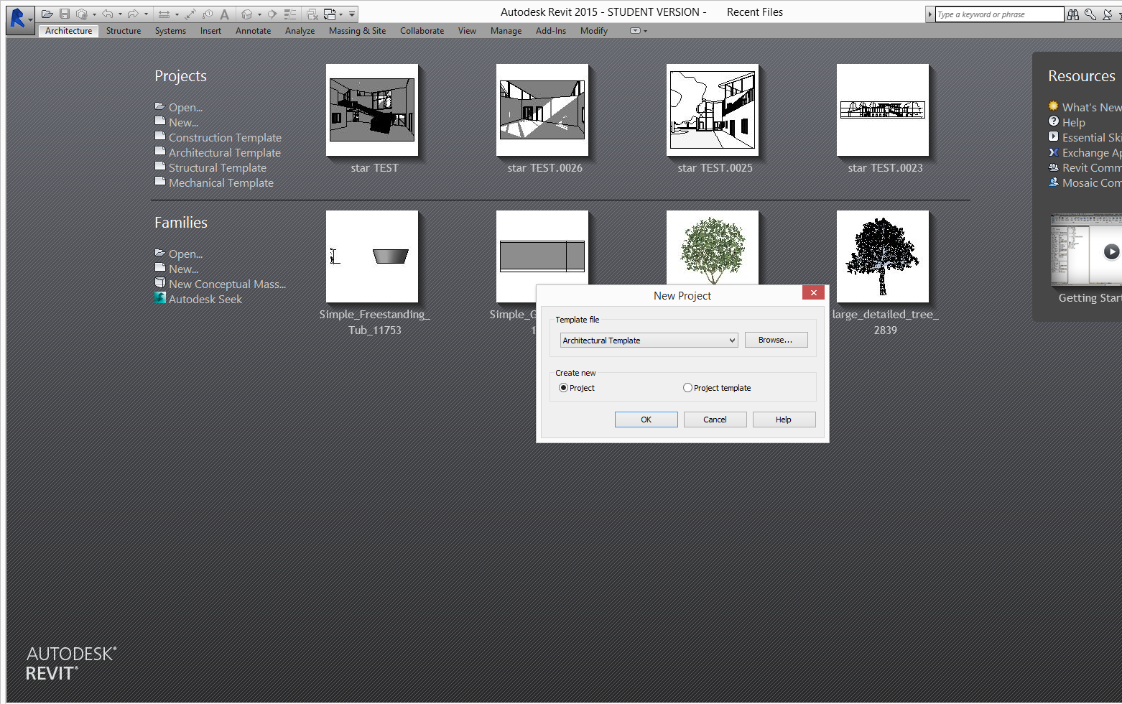The height and width of the screenshot is (704, 1122).
Task: Open the large_detailed_tree_2839 family thumbnail
Action: pyautogui.click(x=883, y=256)
